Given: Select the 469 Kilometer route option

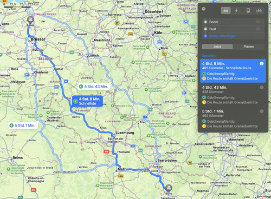Looking at the screenshot, I should click(233, 118).
